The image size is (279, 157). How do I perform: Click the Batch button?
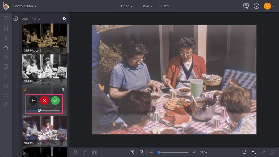coord(166,6)
